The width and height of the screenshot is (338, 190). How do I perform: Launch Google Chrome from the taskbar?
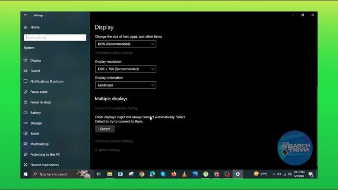point(142,174)
